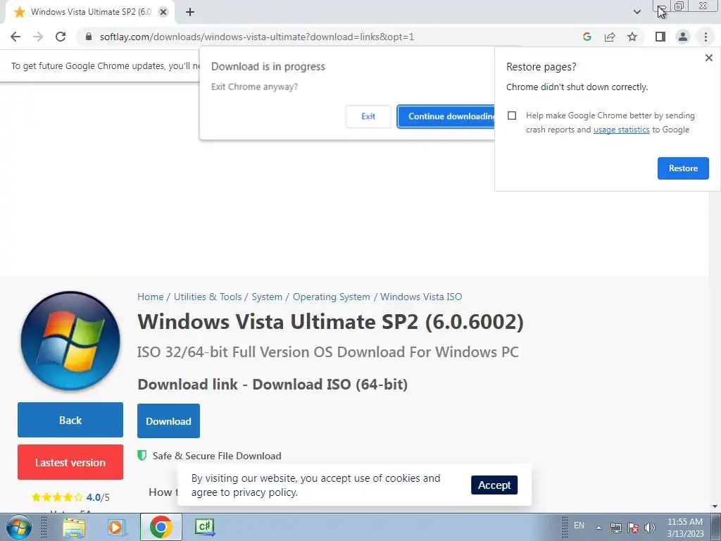Accept the cookies notice
Screen dimensions: 721x541
pos(494,485)
